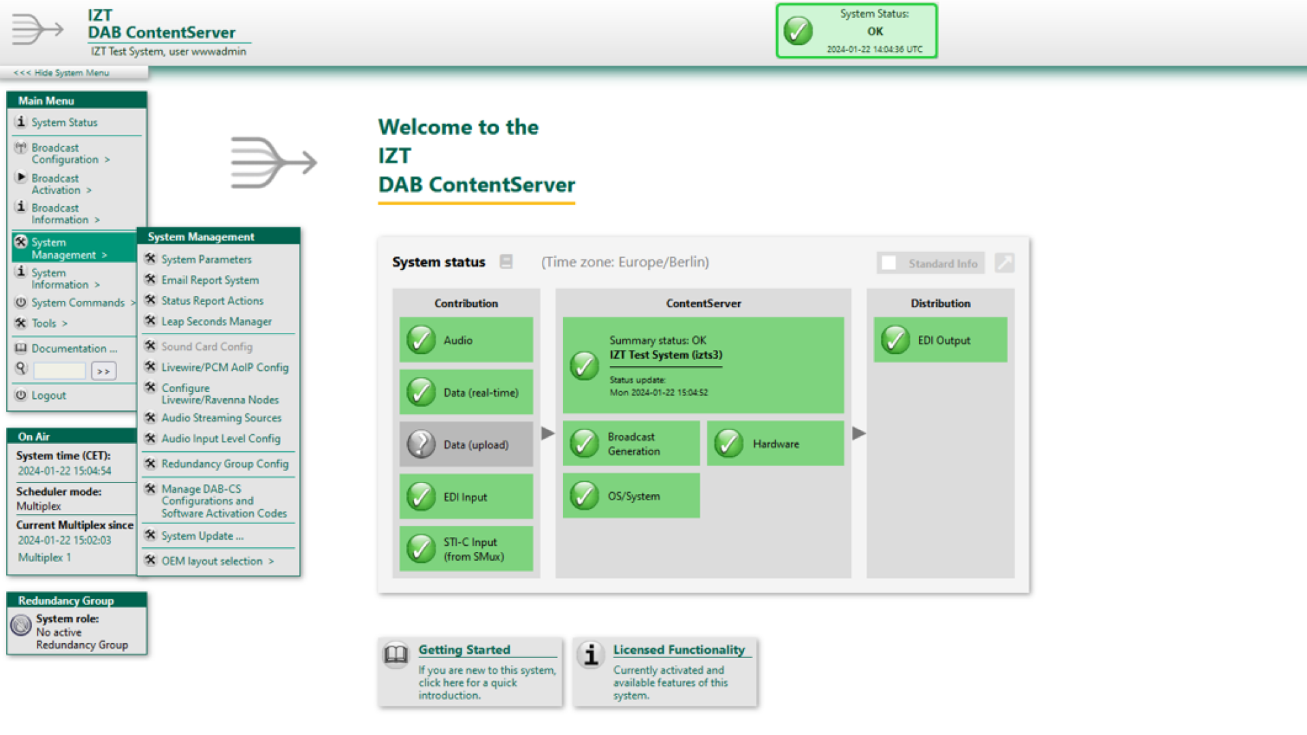
Task: Click the System Status info icon in Main Menu
Action: click(x=20, y=122)
